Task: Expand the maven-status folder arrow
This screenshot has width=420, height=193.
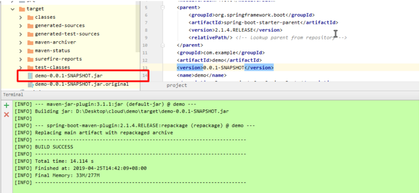Action: [x=21, y=51]
